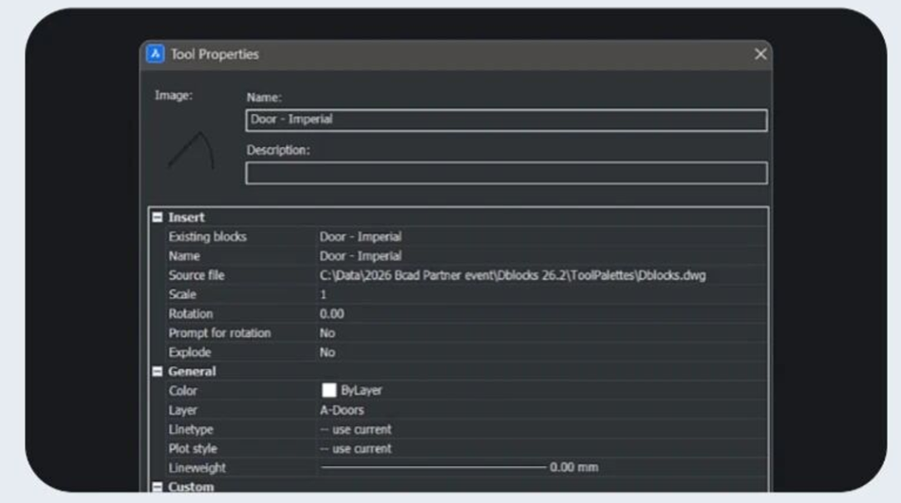
Task: Open the Layer value A-Doors
Action: (x=341, y=410)
